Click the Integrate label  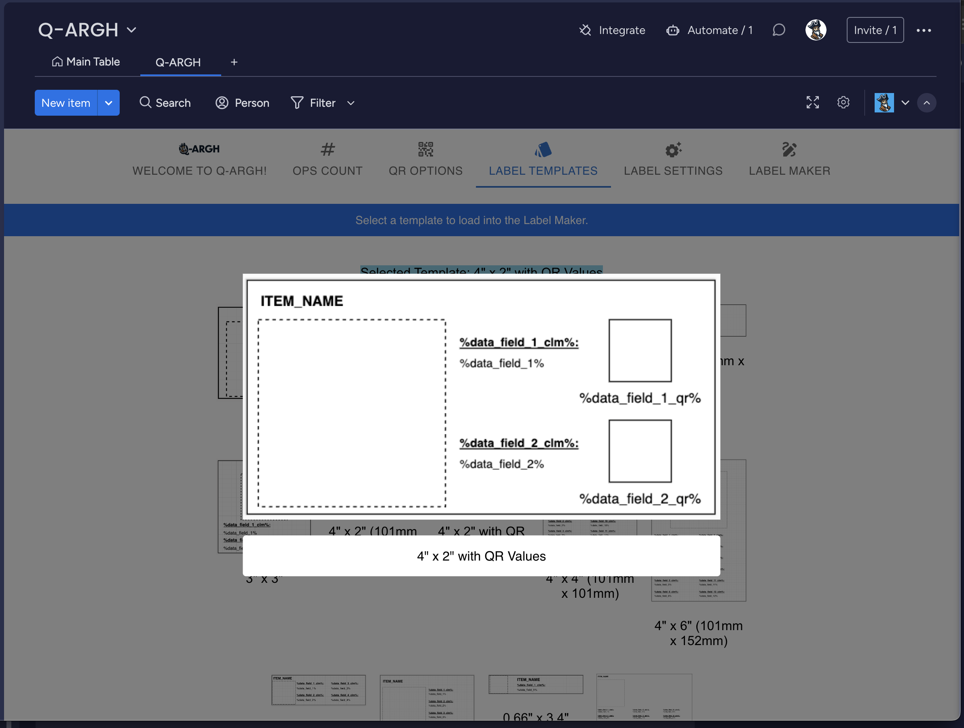622,30
